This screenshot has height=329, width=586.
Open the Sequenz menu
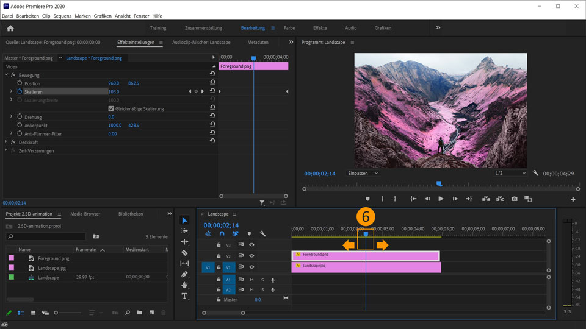tap(62, 16)
